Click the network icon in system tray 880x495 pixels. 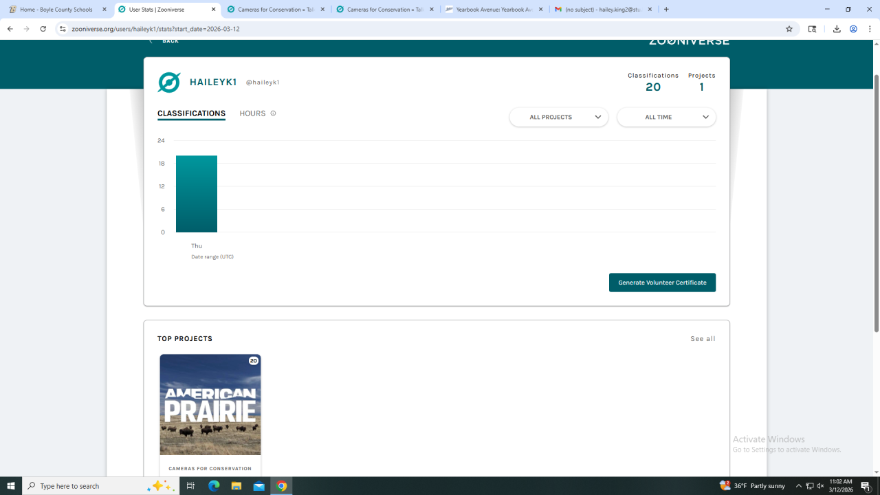pyautogui.click(x=810, y=486)
